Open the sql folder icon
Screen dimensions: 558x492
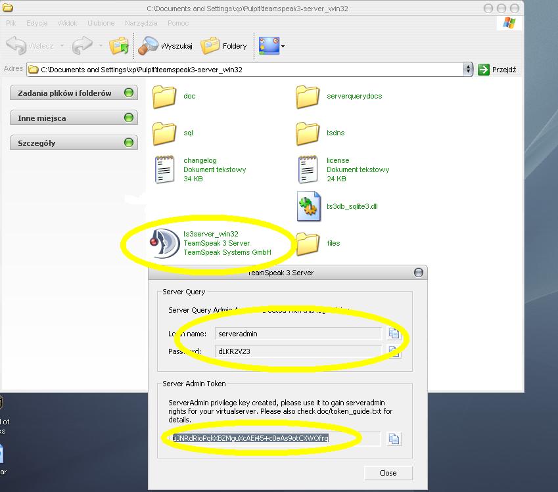click(x=164, y=133)
